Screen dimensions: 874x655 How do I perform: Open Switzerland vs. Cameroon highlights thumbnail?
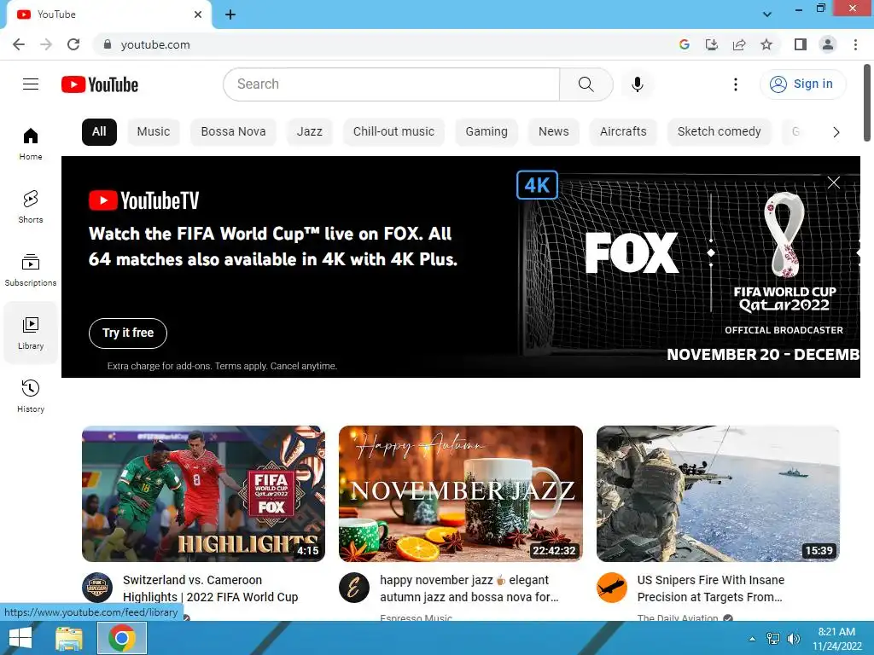203,494
